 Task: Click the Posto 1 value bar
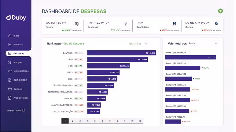click(191, 57)
